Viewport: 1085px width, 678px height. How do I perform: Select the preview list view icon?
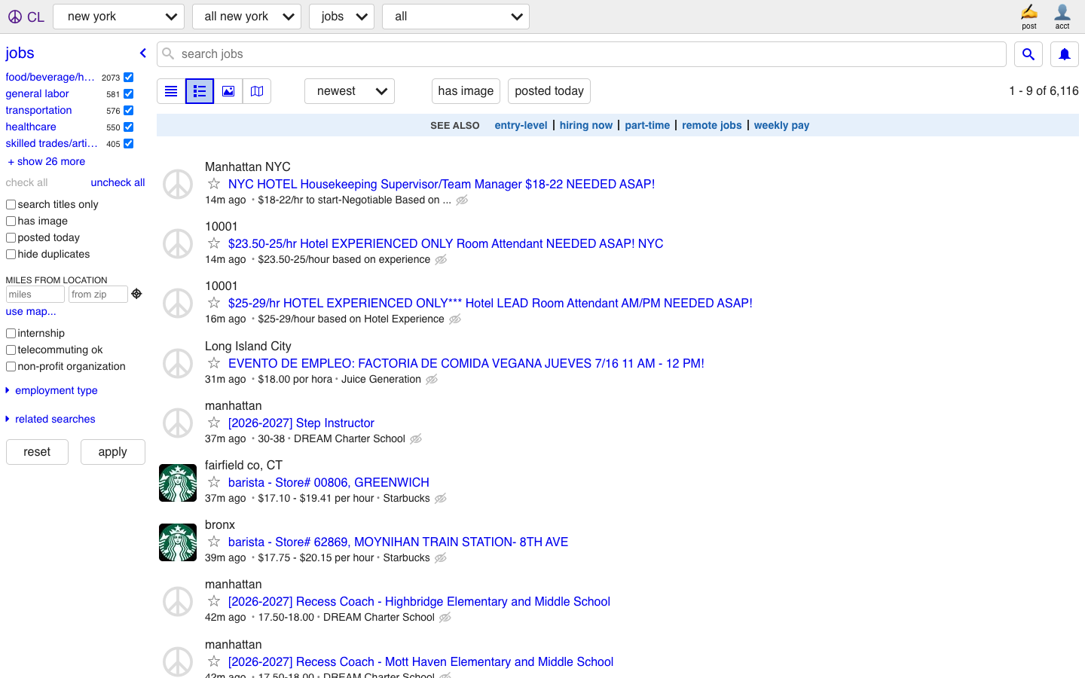coord(200,91)
